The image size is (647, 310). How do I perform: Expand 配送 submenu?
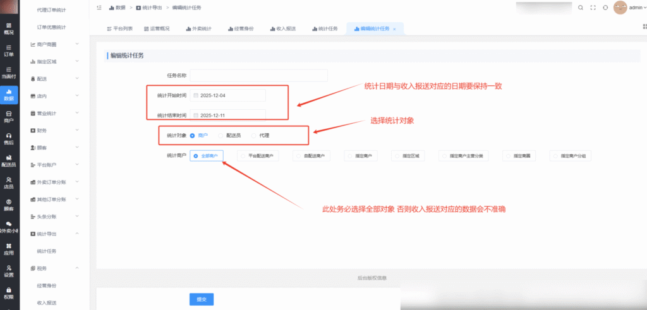point(55,78)
